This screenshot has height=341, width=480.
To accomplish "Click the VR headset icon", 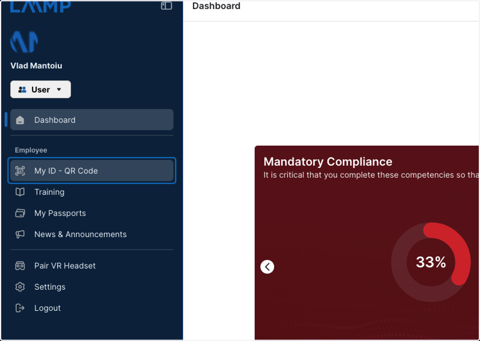I will point(20,266).
